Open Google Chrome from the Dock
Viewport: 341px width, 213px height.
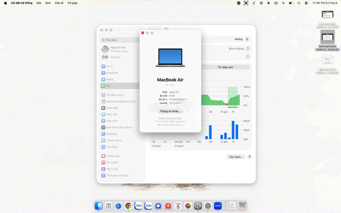pos(128,206)
